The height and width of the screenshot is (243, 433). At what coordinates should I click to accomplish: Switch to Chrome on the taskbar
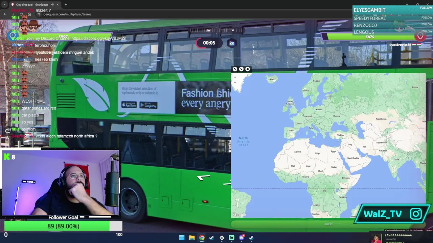(202, 238)
